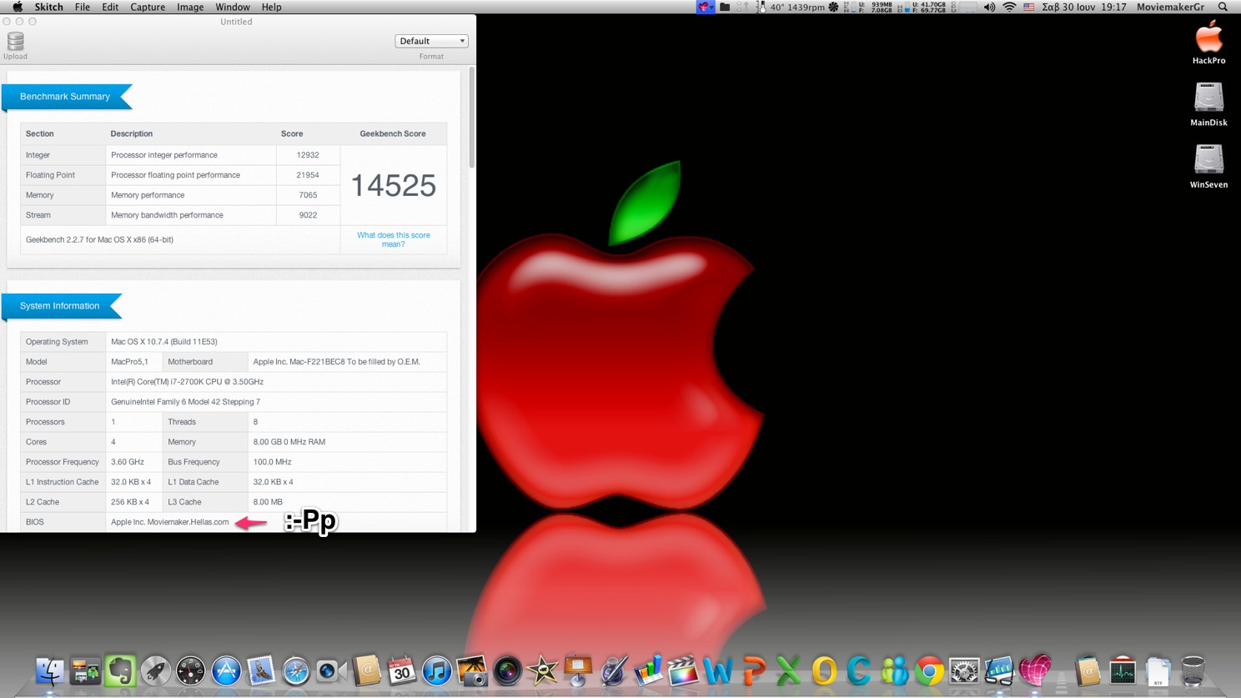Image resolution: width=1241 pixels, height=698 pixels.
Task: Open iCal calendar from the dock
Action: 401,670
